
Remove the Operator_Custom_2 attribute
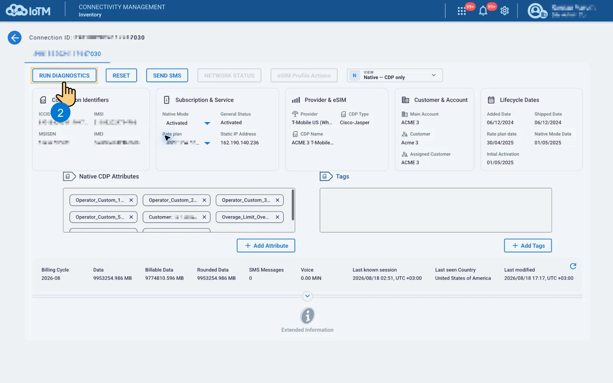tap(204, 200)
